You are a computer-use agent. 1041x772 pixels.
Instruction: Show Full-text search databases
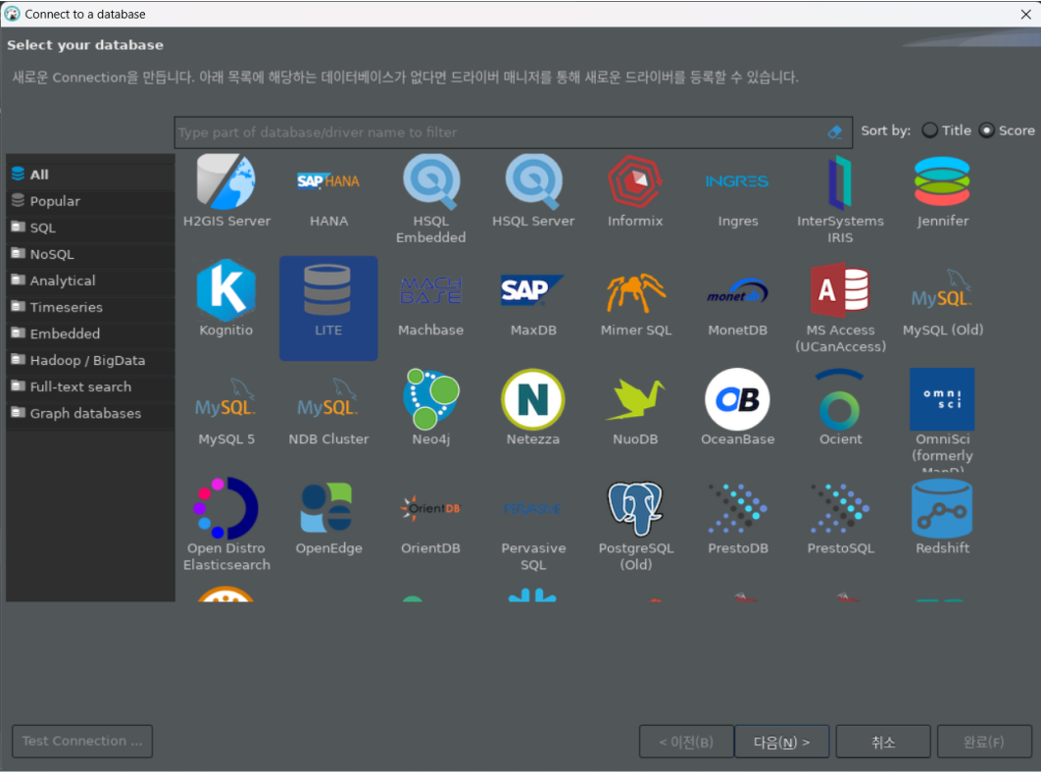[90, 386]
